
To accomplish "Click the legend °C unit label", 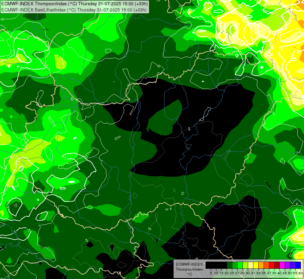I will [190, 274].
